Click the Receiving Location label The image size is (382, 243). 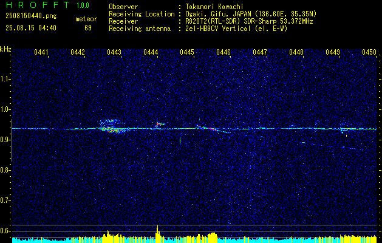click(x=142, y=14)
